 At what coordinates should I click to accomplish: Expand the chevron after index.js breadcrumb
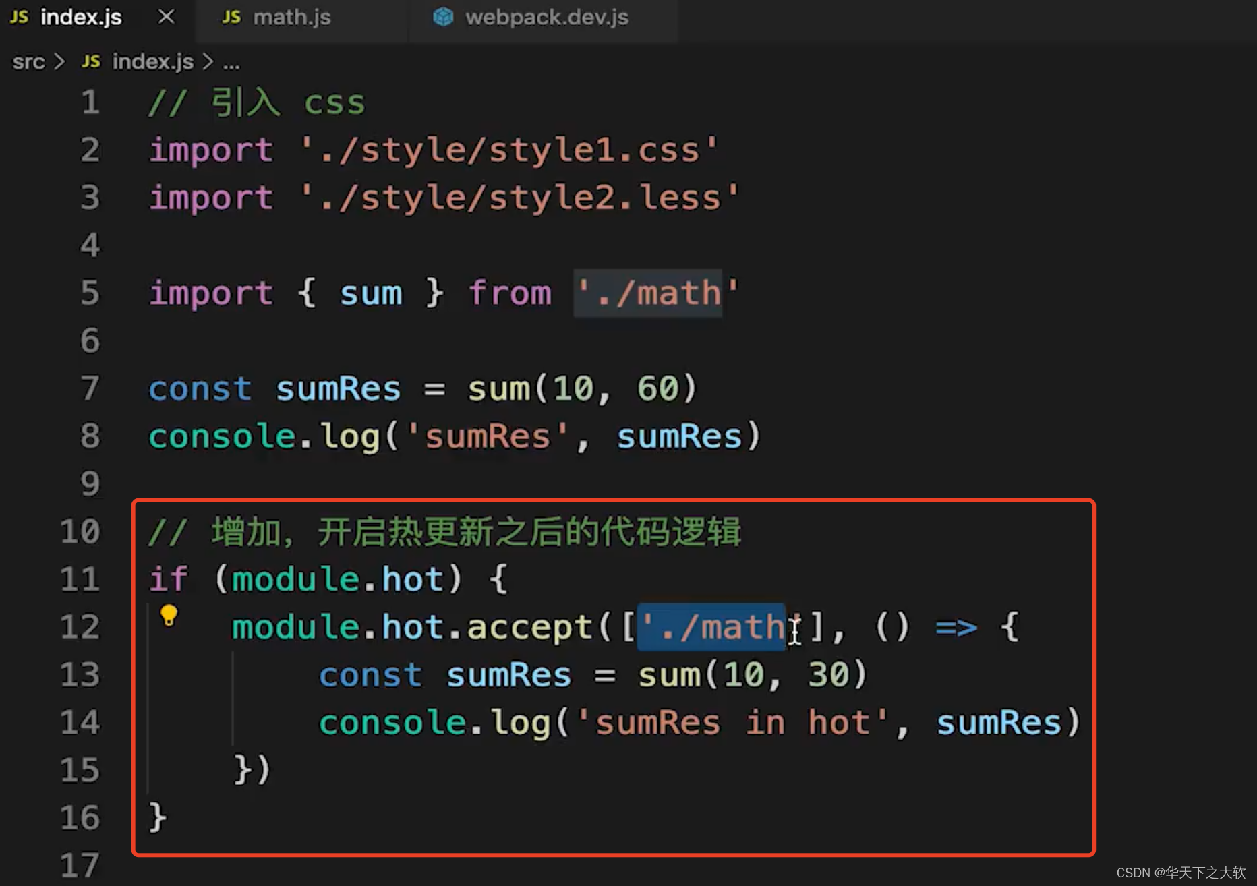(x=208, y=62)
